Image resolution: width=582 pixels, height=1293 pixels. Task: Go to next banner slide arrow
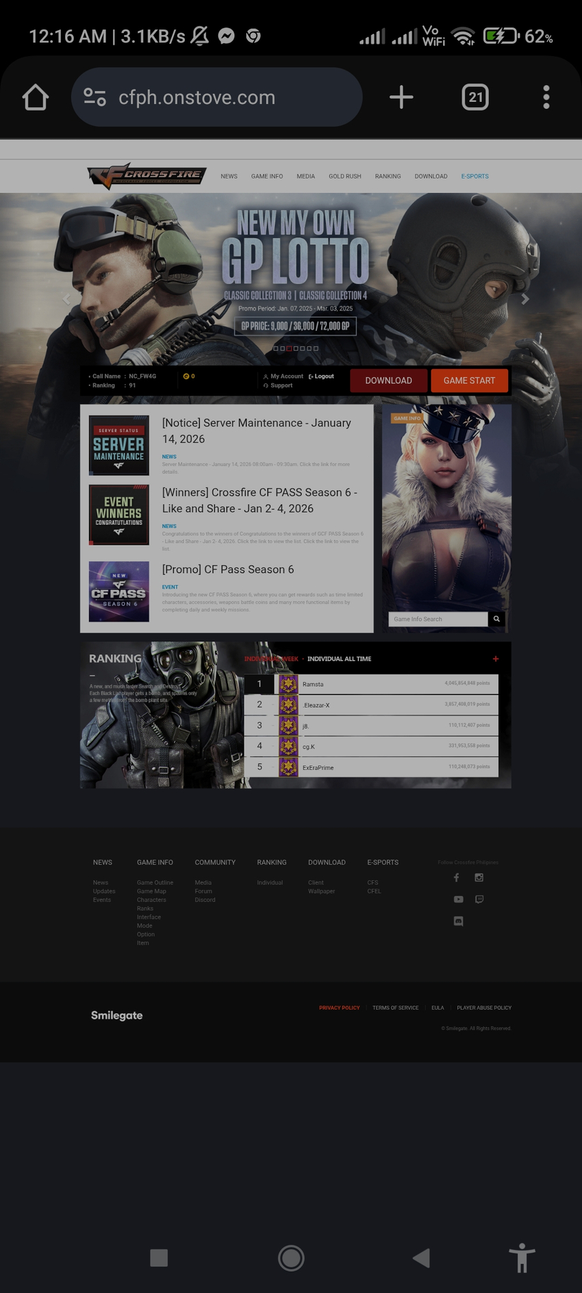tap(525, 299)
